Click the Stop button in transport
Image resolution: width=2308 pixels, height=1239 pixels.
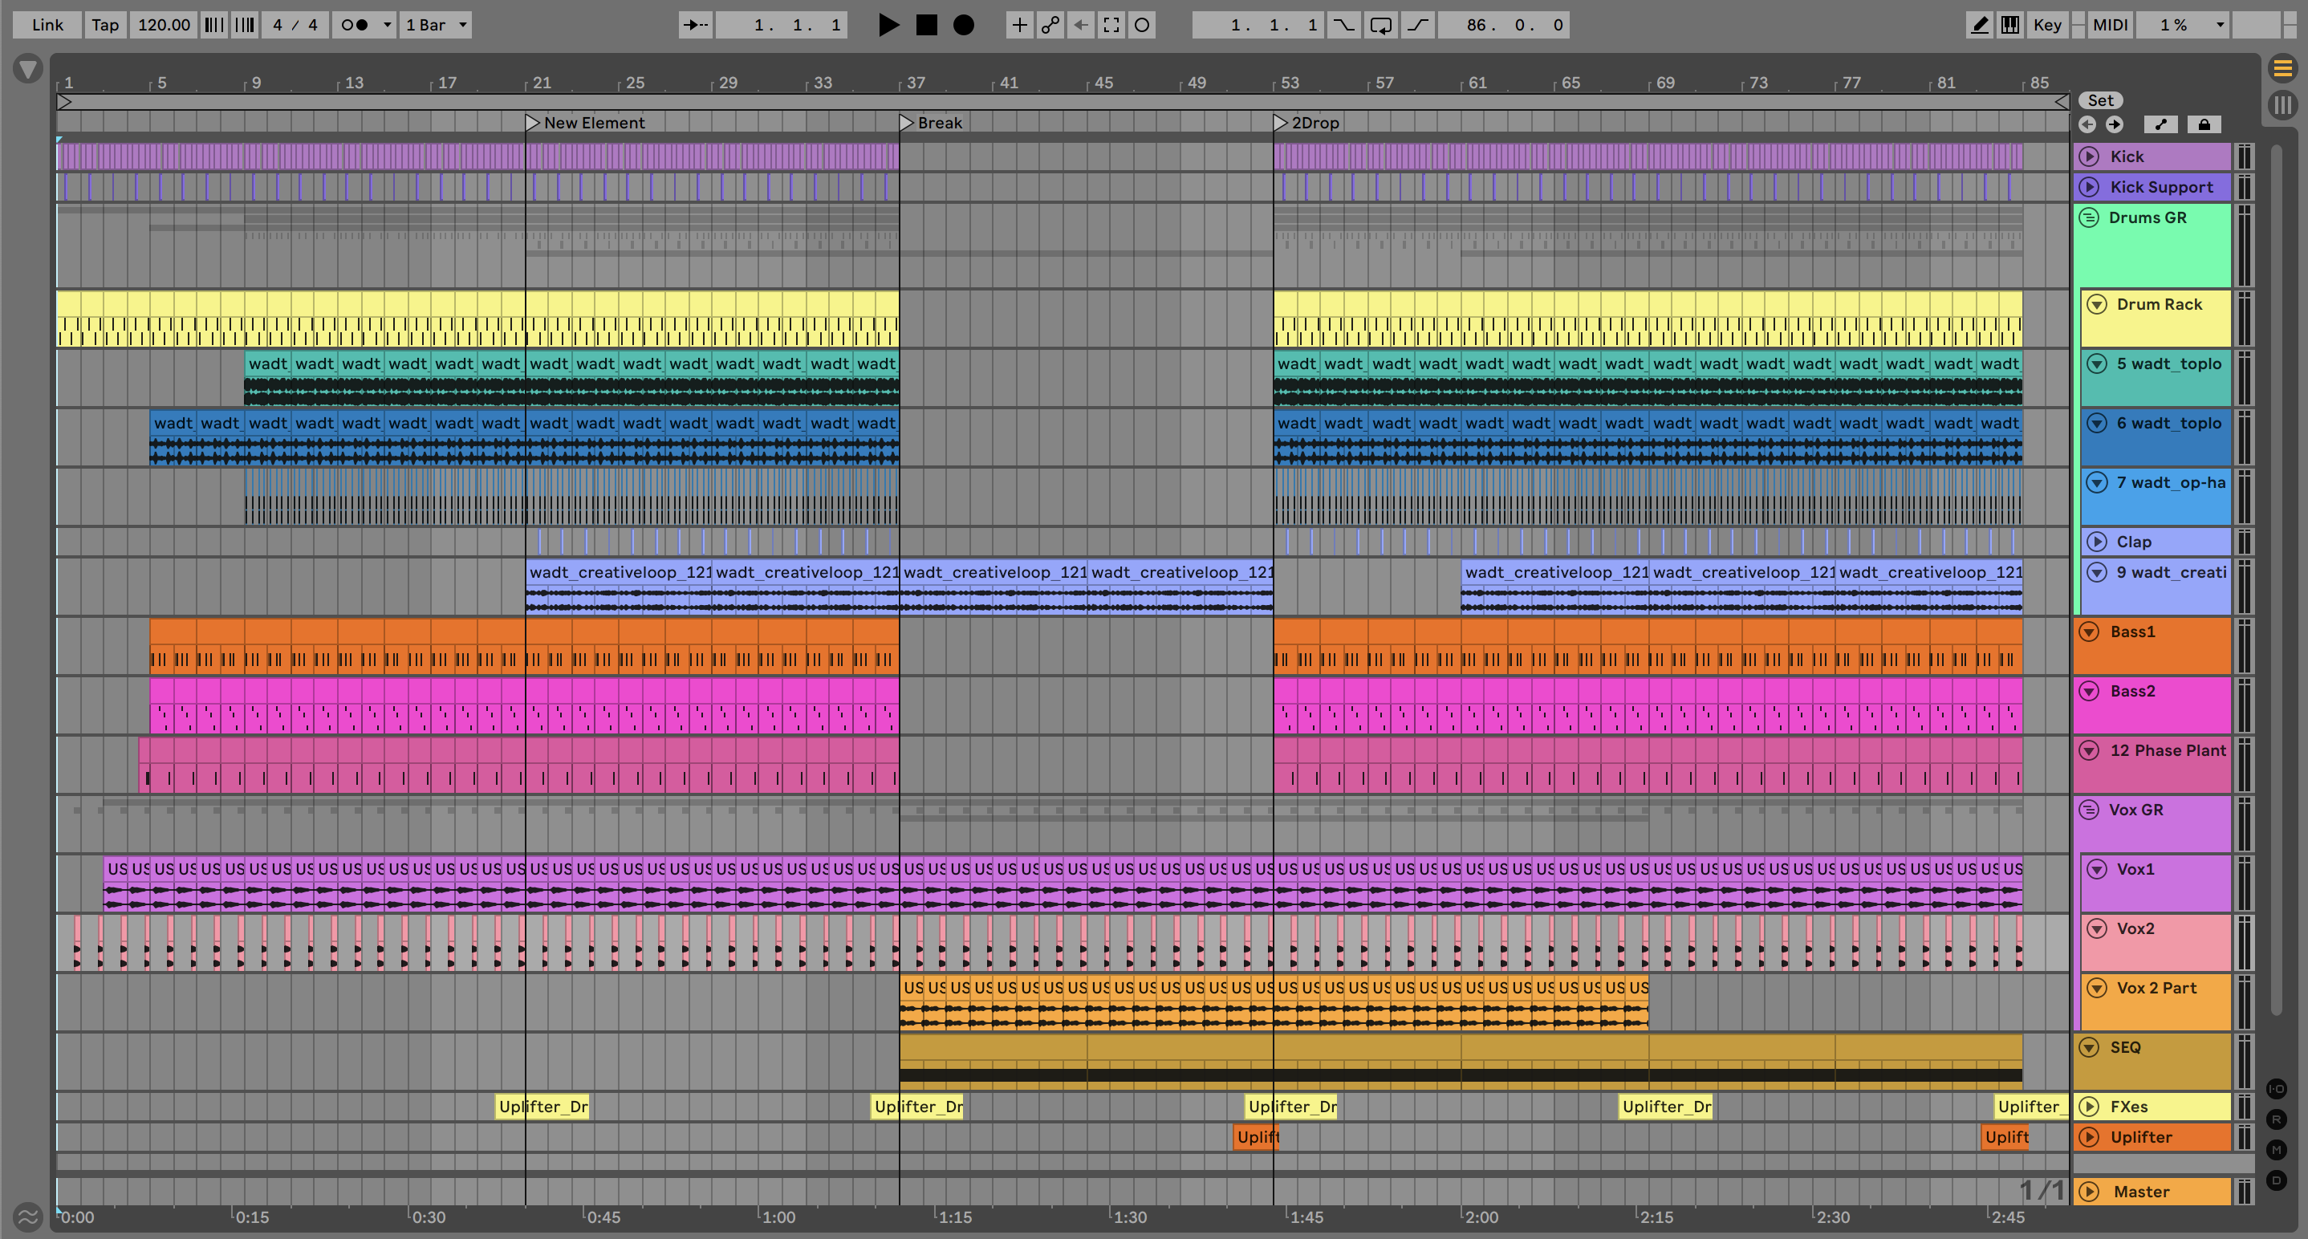click(926, 25)
